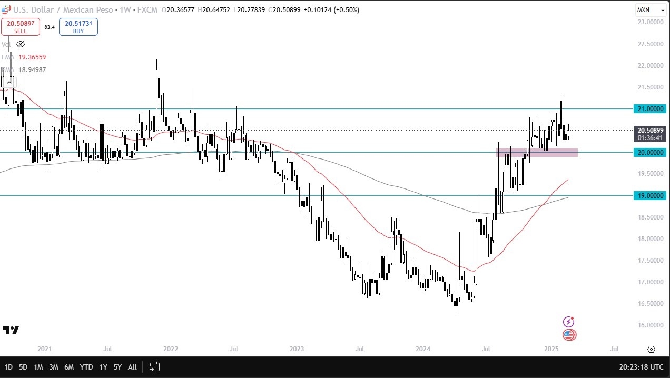Click the BUY button showing 20.51731
This screenshot has height=378, width=670.
(x=78, y=26)
